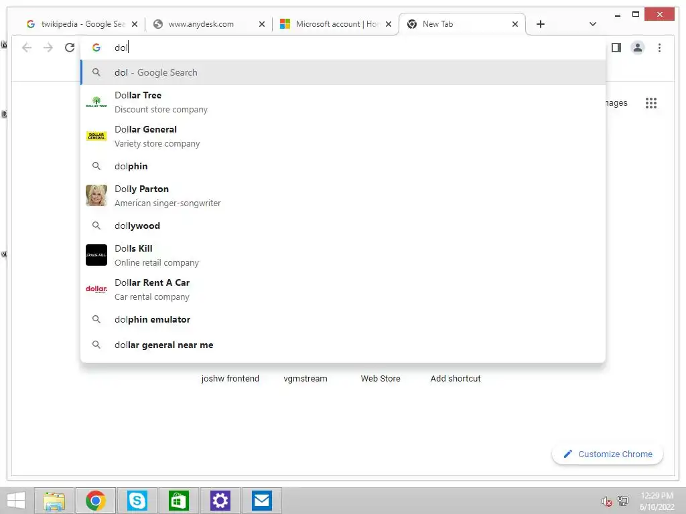Select the 'dolphin emulator' suggestion
The width and height of the screenshot is (686, 514).
tap(343, 319)
